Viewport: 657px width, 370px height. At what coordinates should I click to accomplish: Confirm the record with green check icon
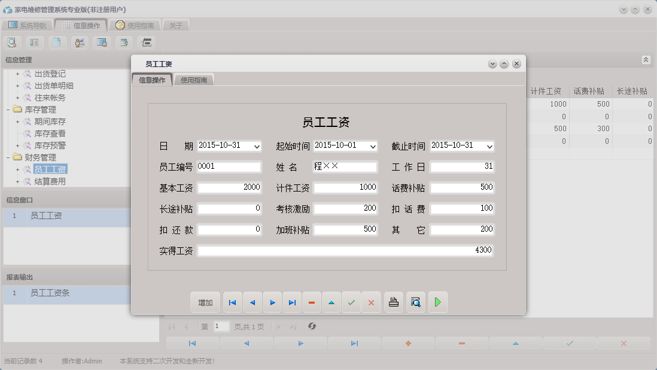pyautogui.click(x=351, y=302)
